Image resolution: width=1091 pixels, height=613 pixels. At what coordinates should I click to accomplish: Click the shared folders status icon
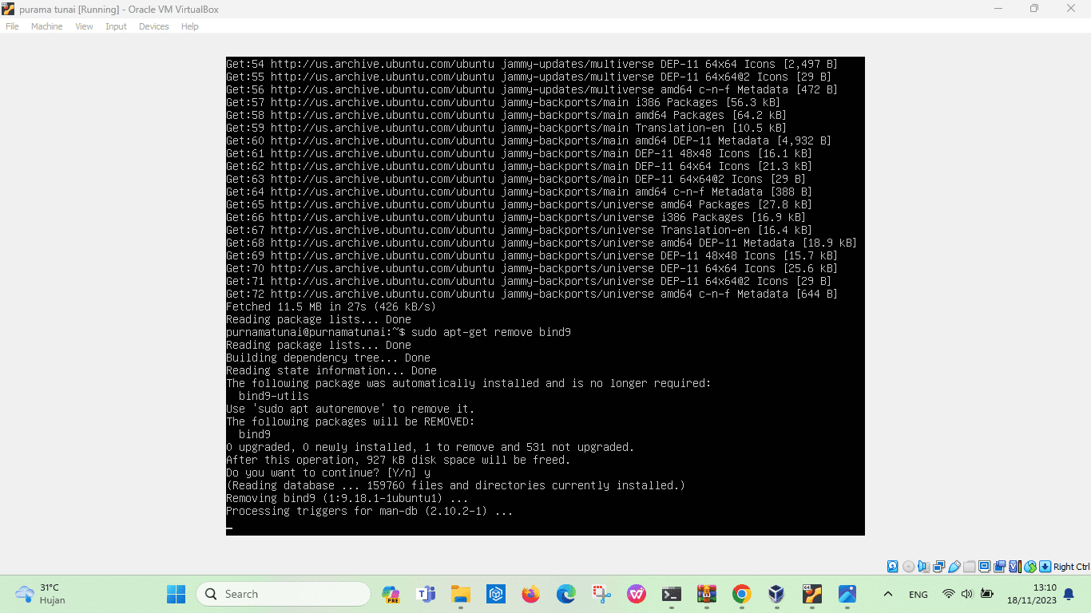(969, 567)
